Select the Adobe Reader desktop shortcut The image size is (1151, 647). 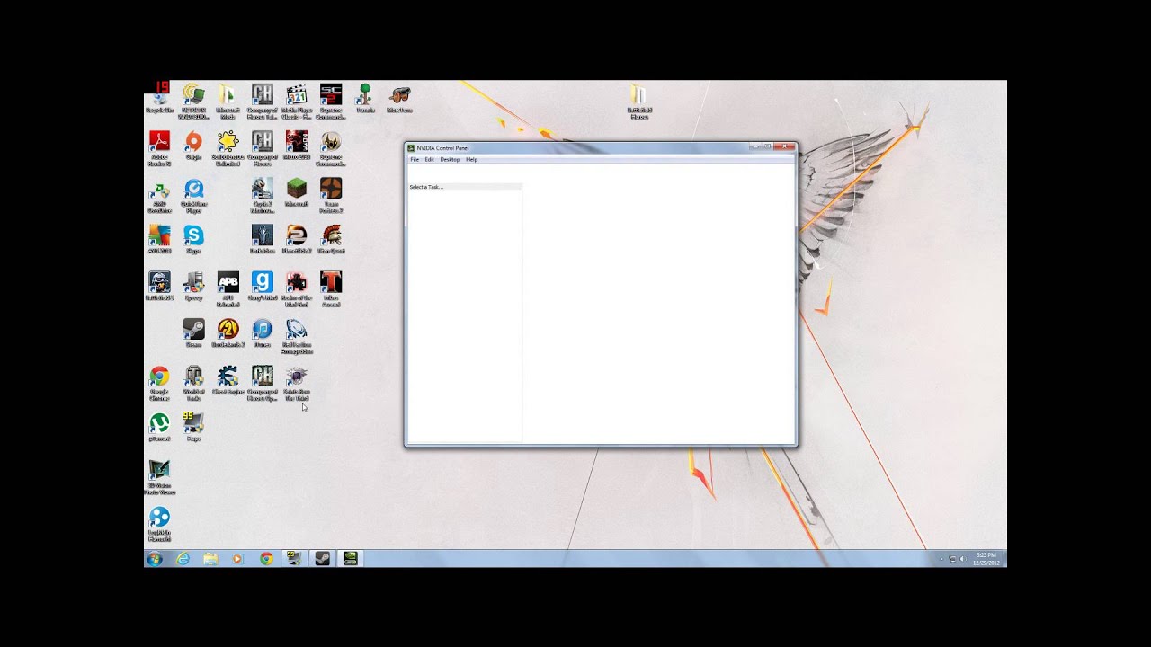click(x=159, y=147)
